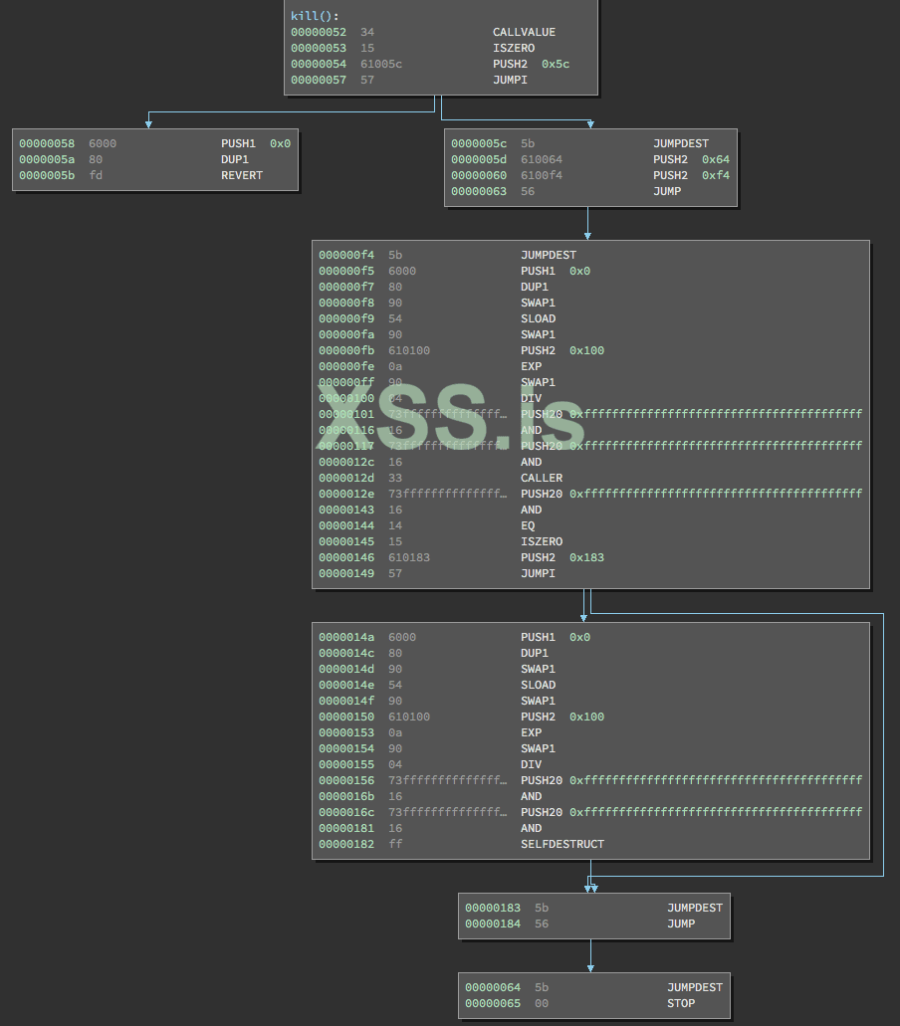
Task: Click JUMPDEST at address 00000064
Action: pyautogui.click(x=695, y=987)
